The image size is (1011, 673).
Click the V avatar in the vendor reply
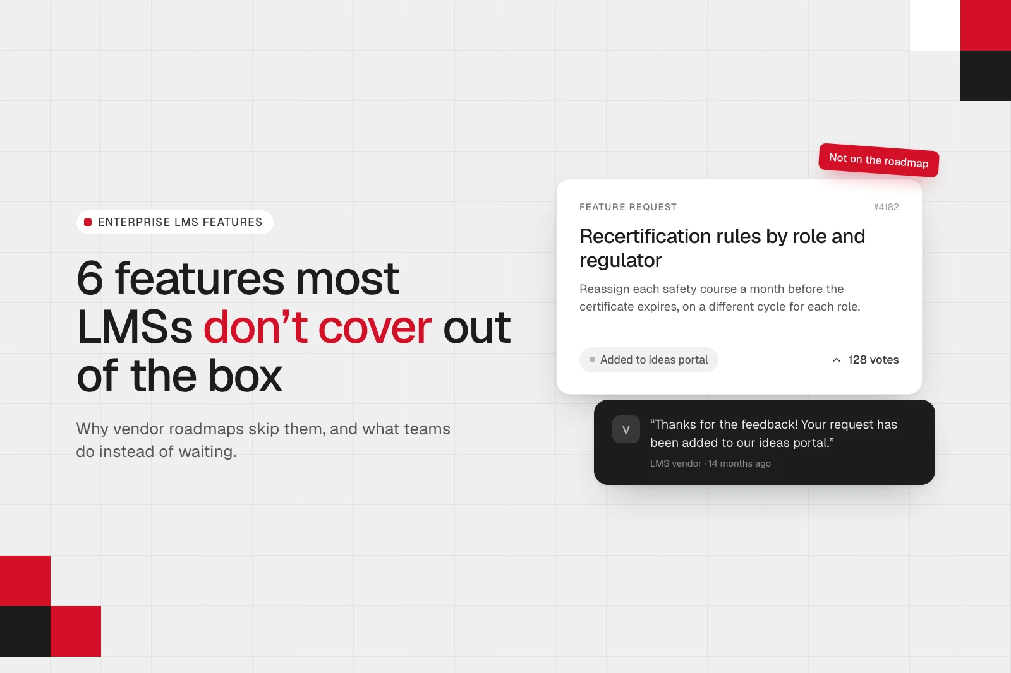626,429
